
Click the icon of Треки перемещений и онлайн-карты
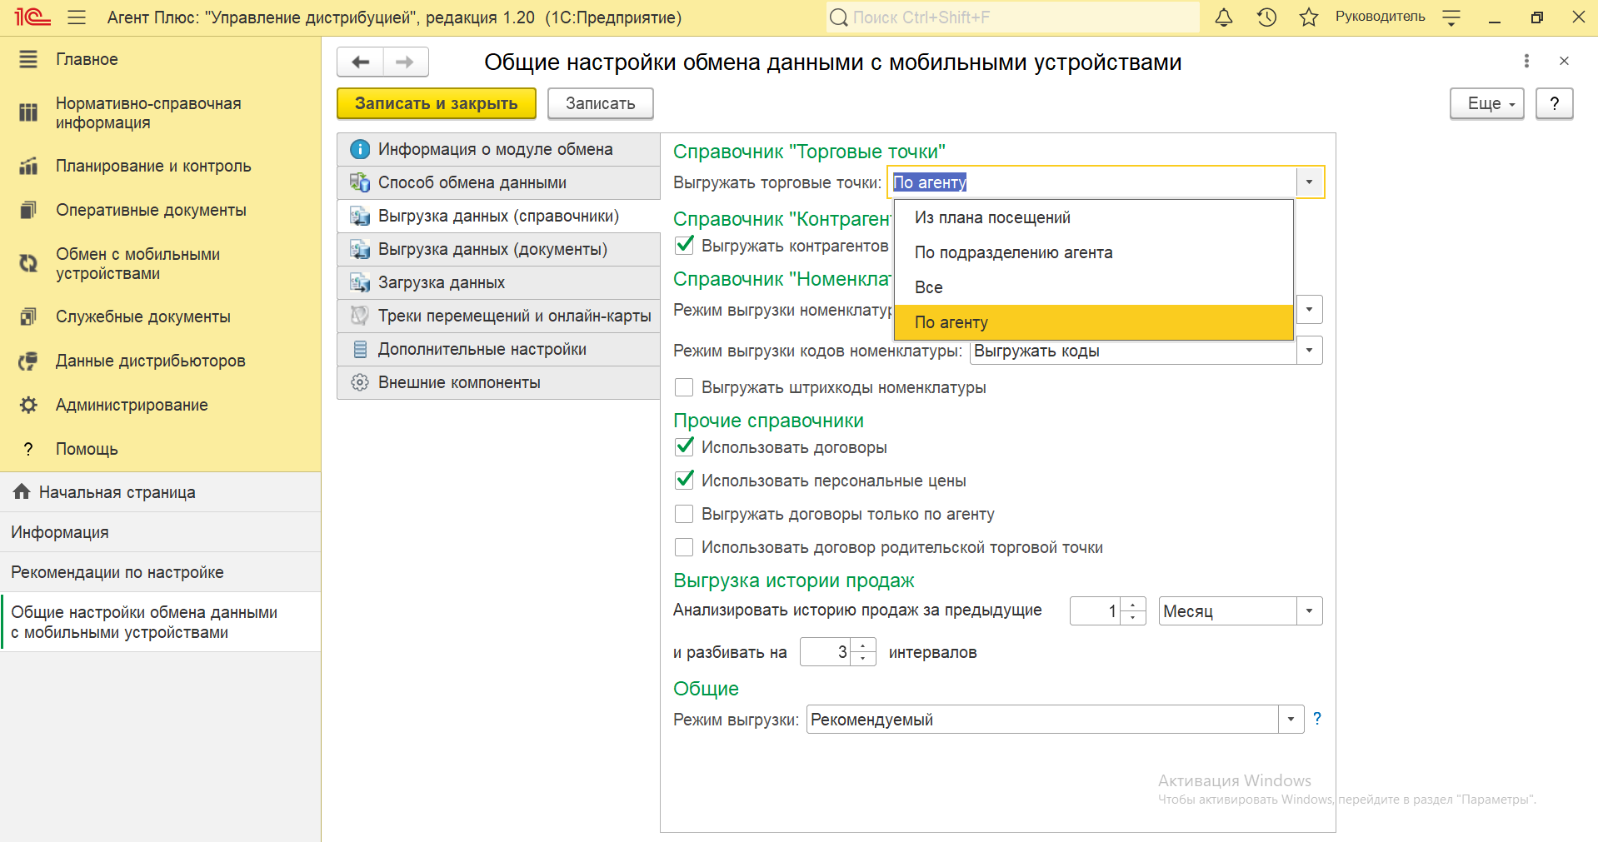[360, 316]
